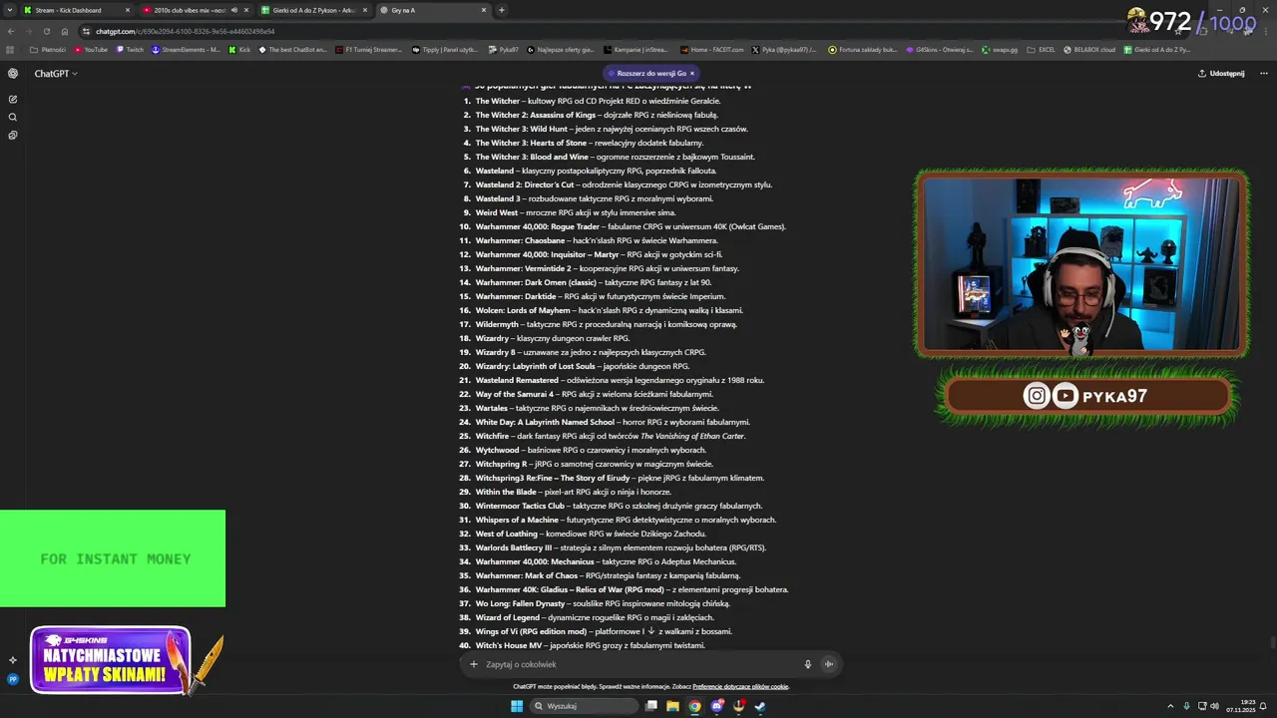Image resolution: width=1277 pixels, height=718 pixels.
Task: Close the Gry na A tab
Action: tap(484, 10)
